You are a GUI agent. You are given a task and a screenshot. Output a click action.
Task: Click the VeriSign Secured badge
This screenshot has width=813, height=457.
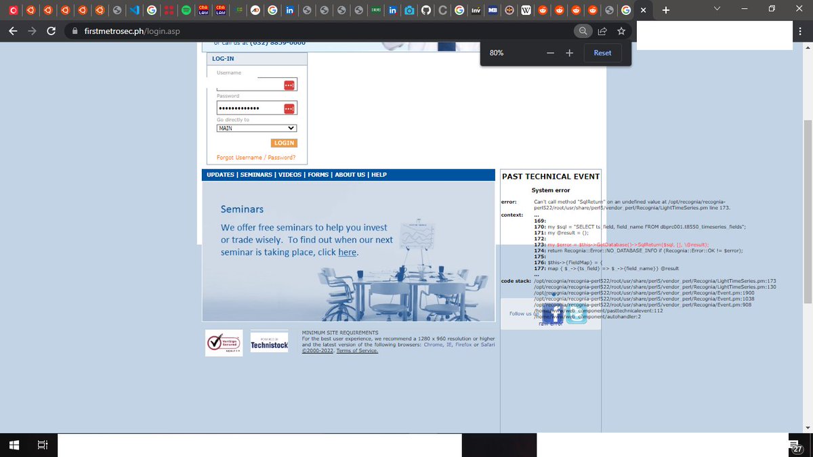click(x=224, y=343)
